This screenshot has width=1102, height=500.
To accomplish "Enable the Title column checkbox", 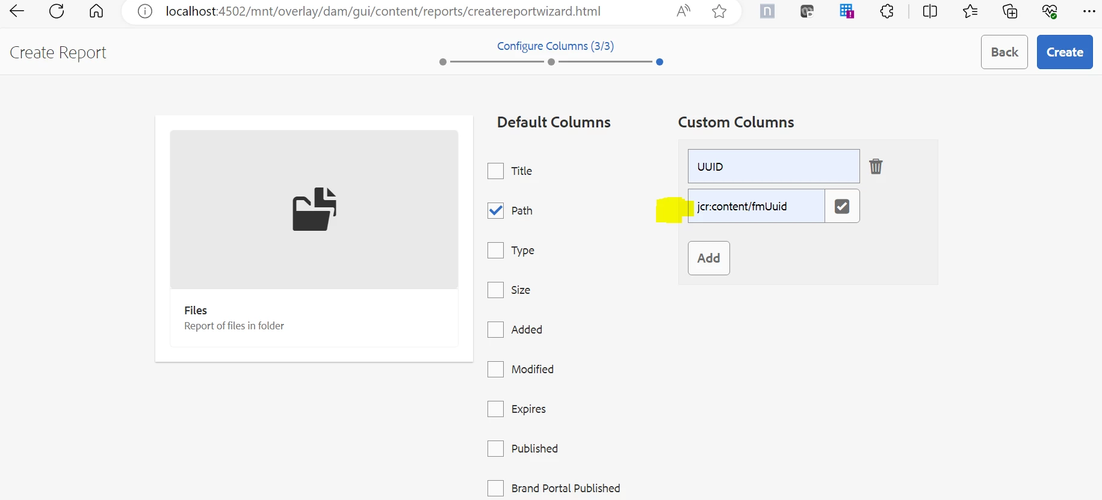I will point(495,171).
